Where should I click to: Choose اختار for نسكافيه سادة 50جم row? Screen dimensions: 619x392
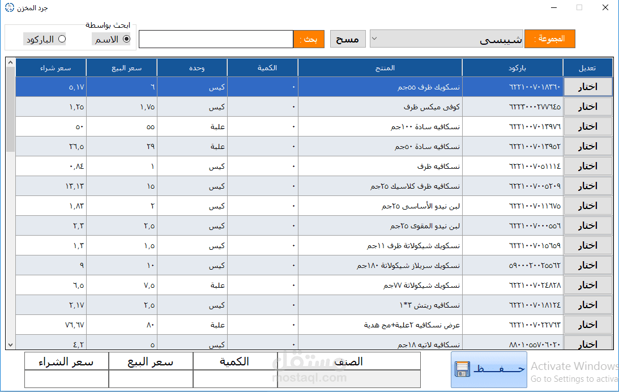coord(588,147)
